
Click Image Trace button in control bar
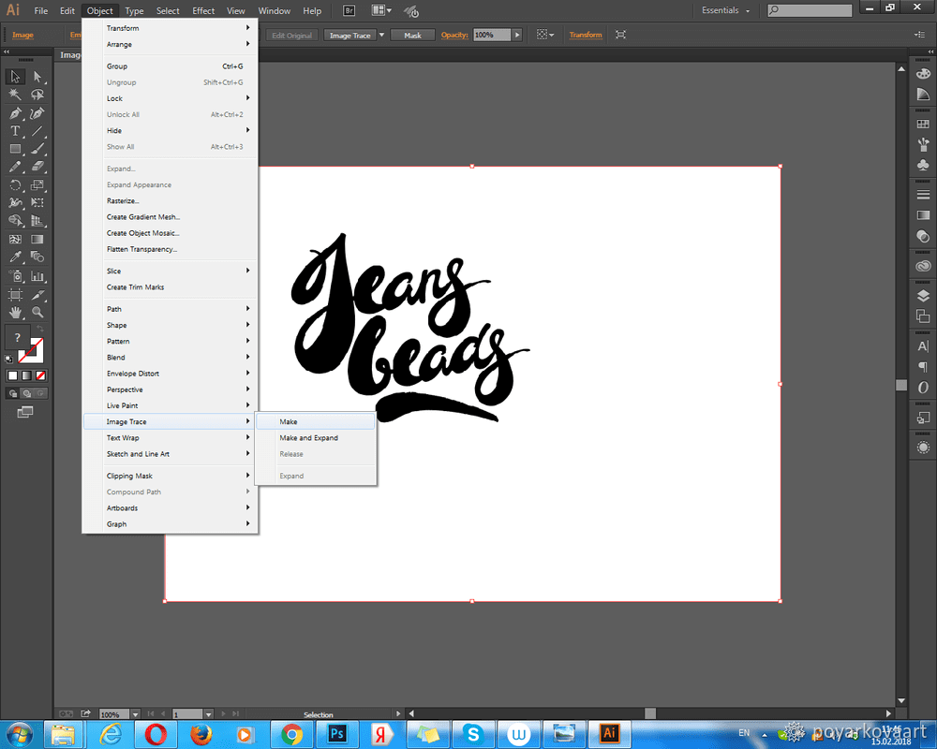click(350, 36)
